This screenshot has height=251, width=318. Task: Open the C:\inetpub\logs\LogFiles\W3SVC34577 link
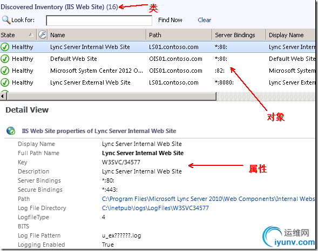155,208
